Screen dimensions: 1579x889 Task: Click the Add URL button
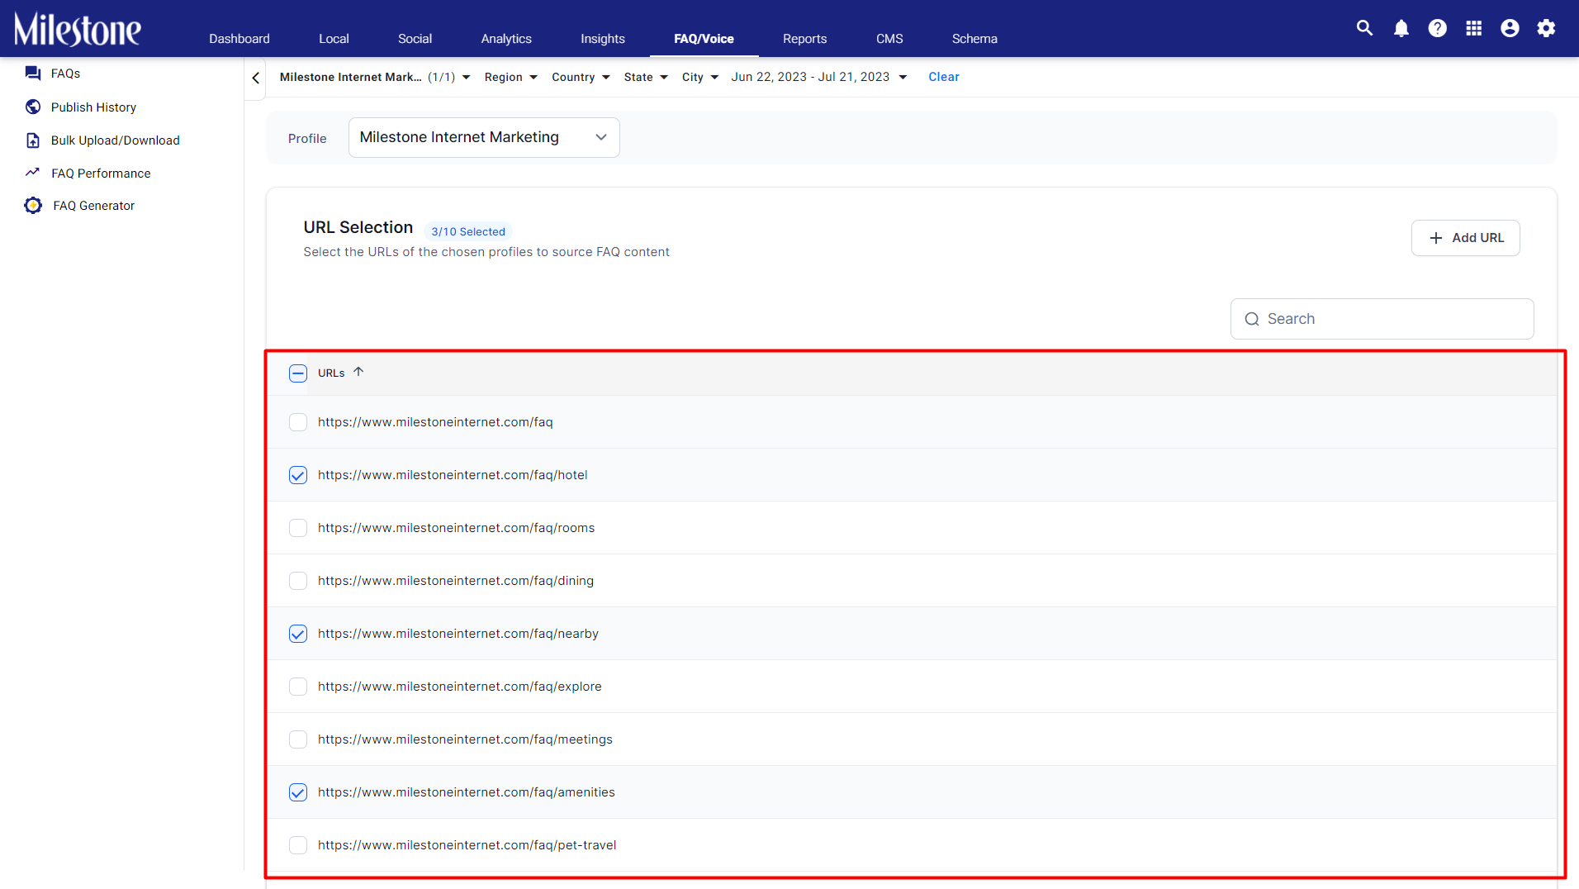pyautogui.click(x=1466, y=238)
